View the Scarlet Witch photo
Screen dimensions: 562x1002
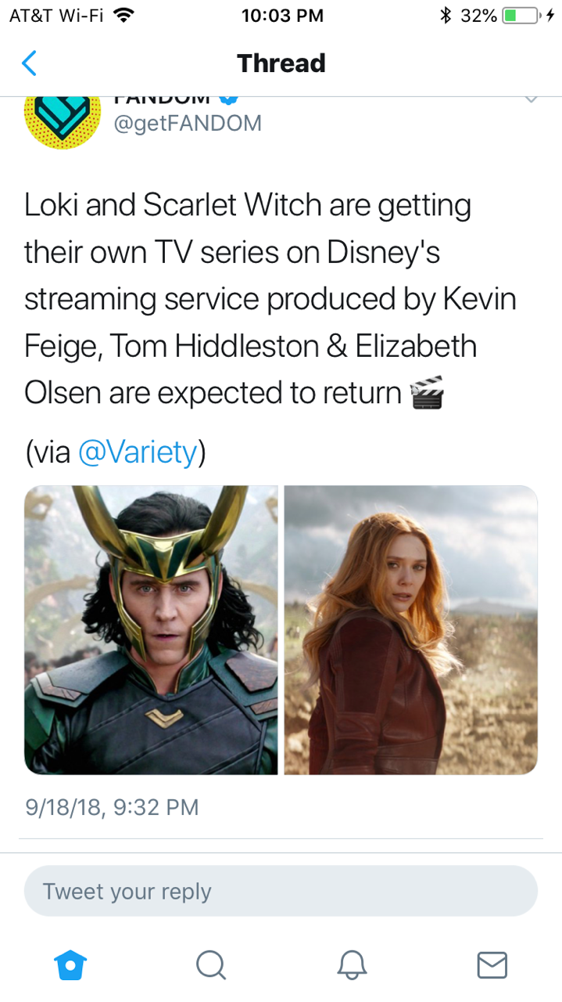tap(411, 630)
